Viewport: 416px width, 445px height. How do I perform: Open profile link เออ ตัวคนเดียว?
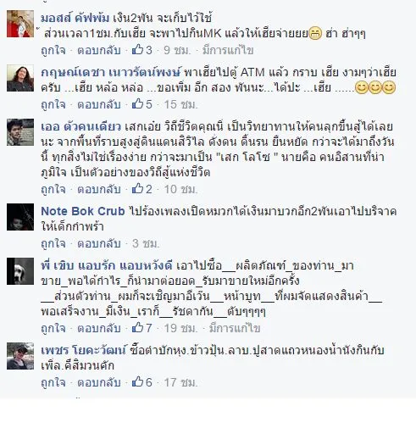point(80,126)
